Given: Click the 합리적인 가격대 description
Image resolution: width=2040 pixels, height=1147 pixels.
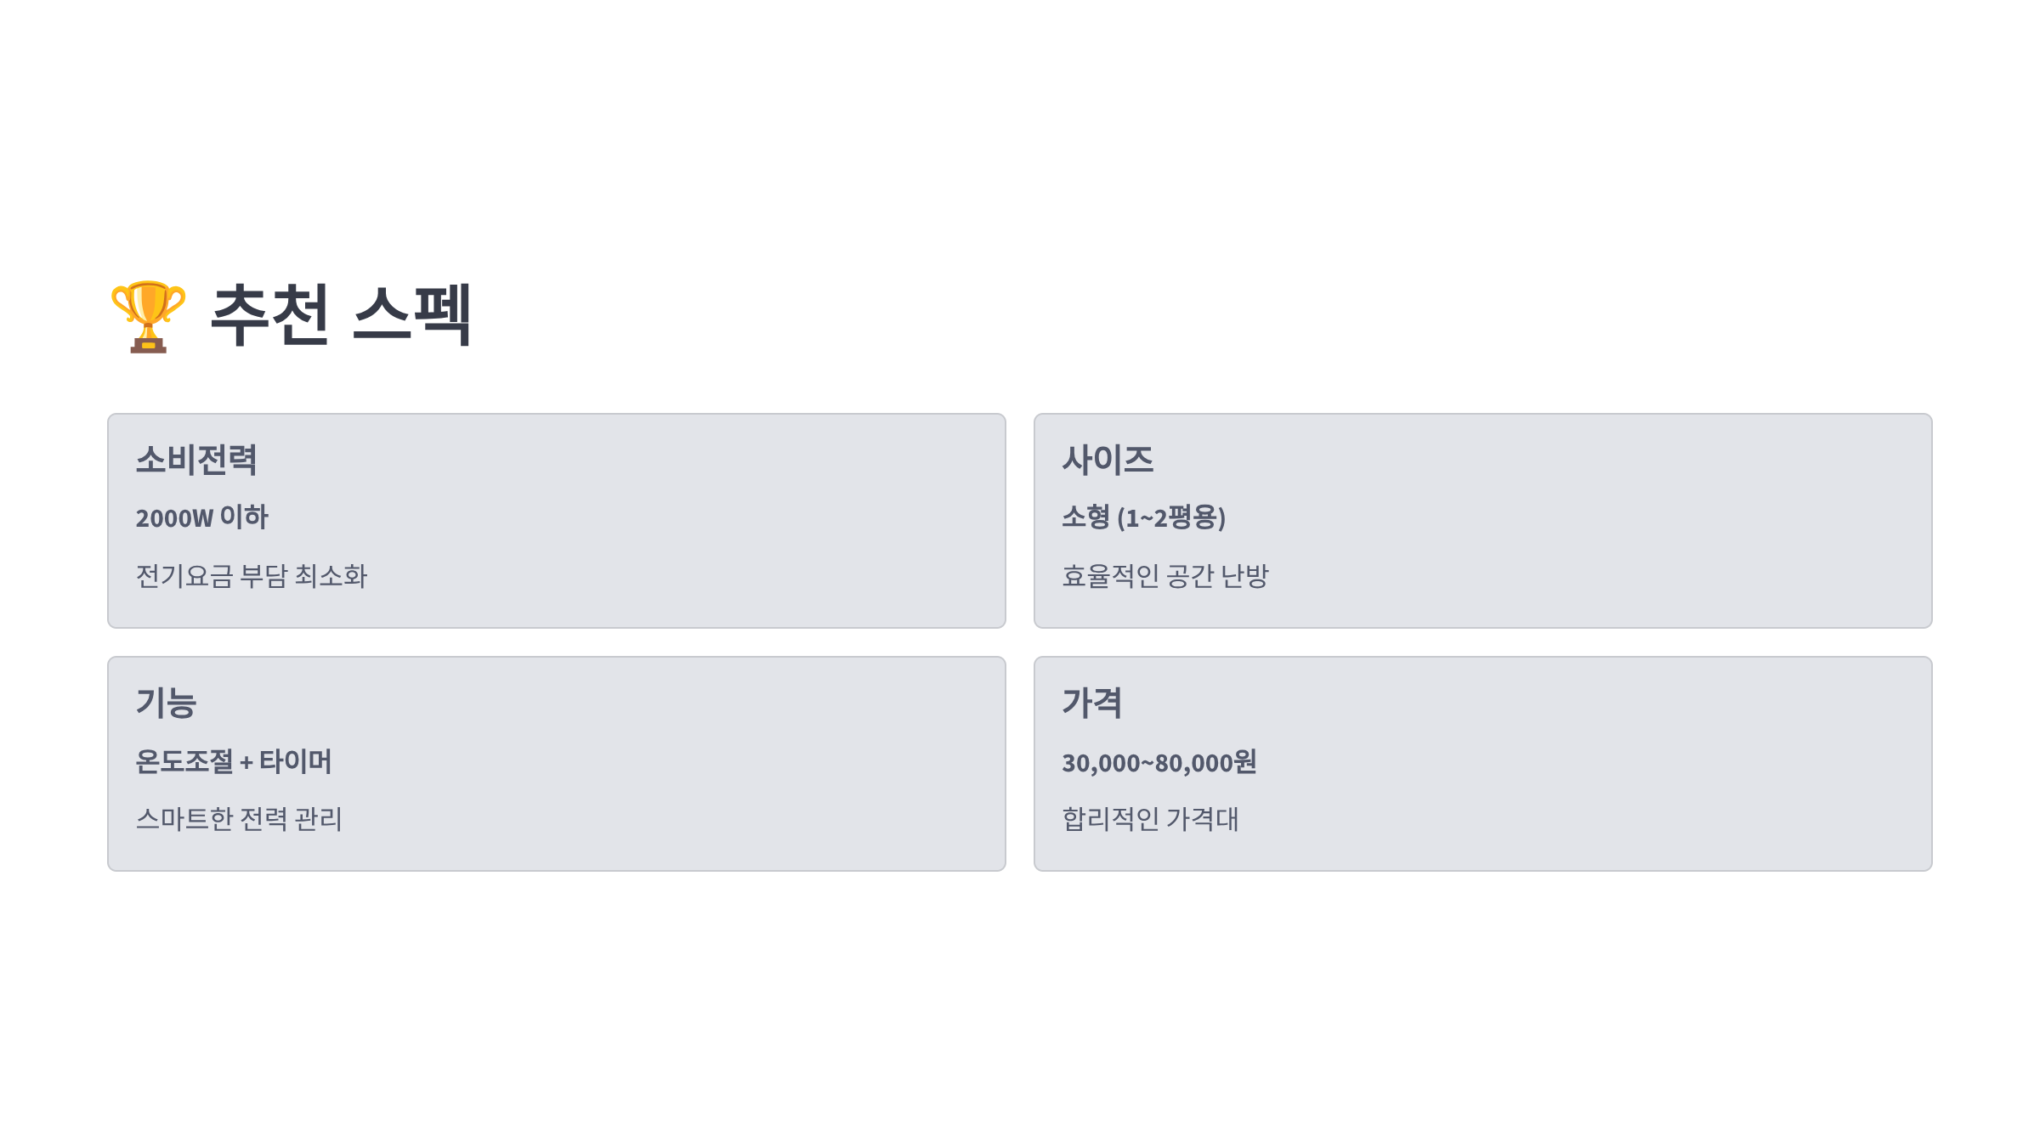Looking at the screenshot, I should pyautogui.click(x=1150, y=819).
